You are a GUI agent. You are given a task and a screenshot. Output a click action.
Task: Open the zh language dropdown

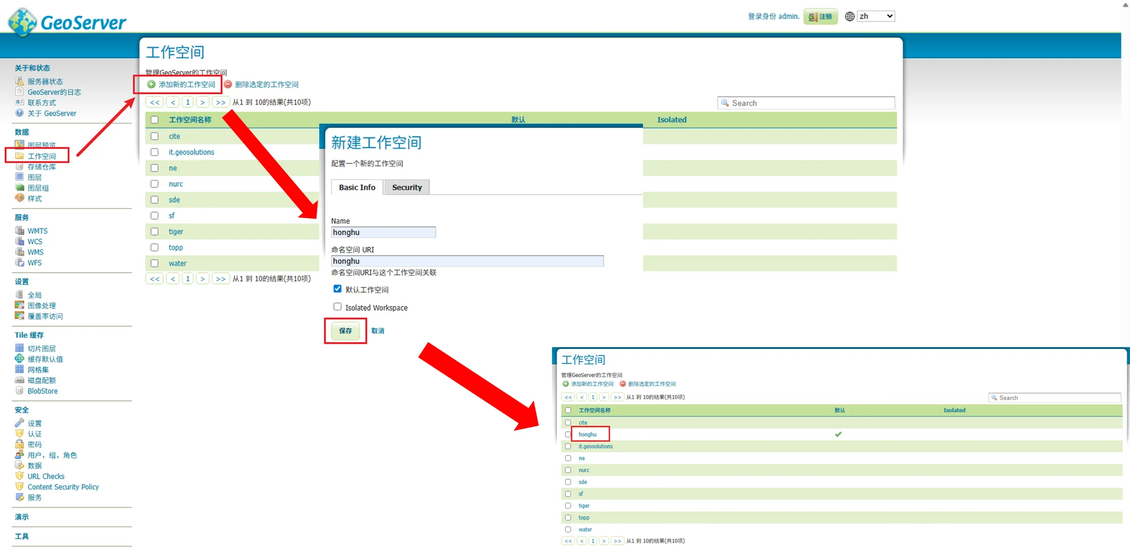(875, 16)
